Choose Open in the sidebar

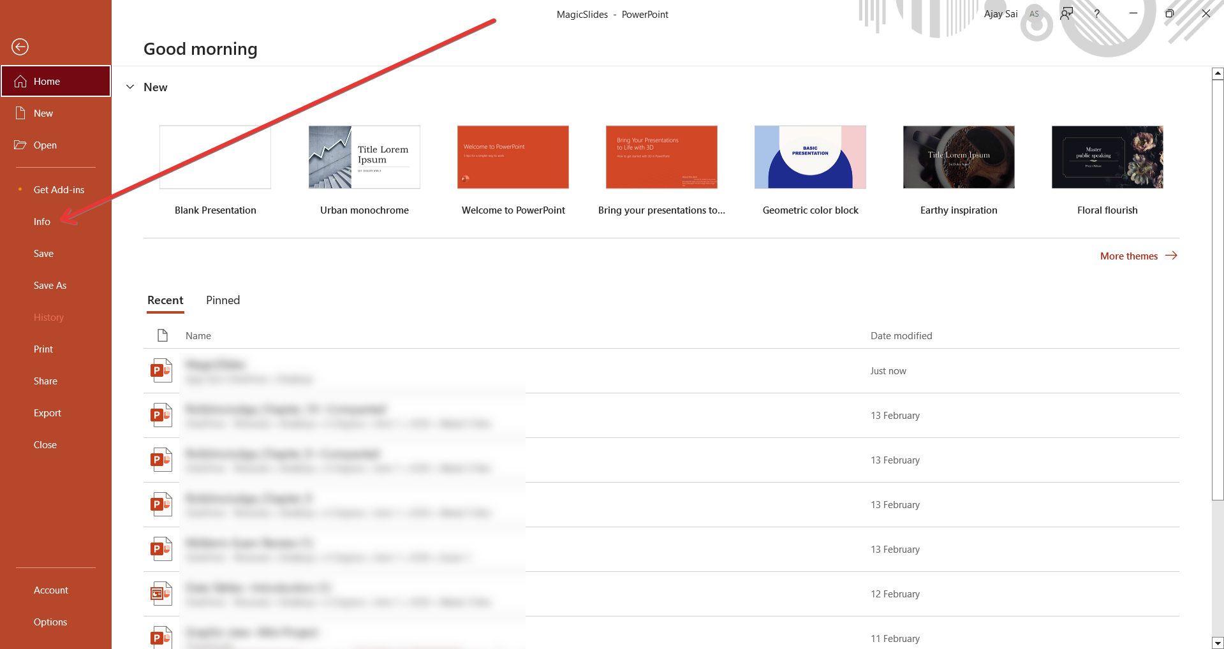click(x=55, y=145)
